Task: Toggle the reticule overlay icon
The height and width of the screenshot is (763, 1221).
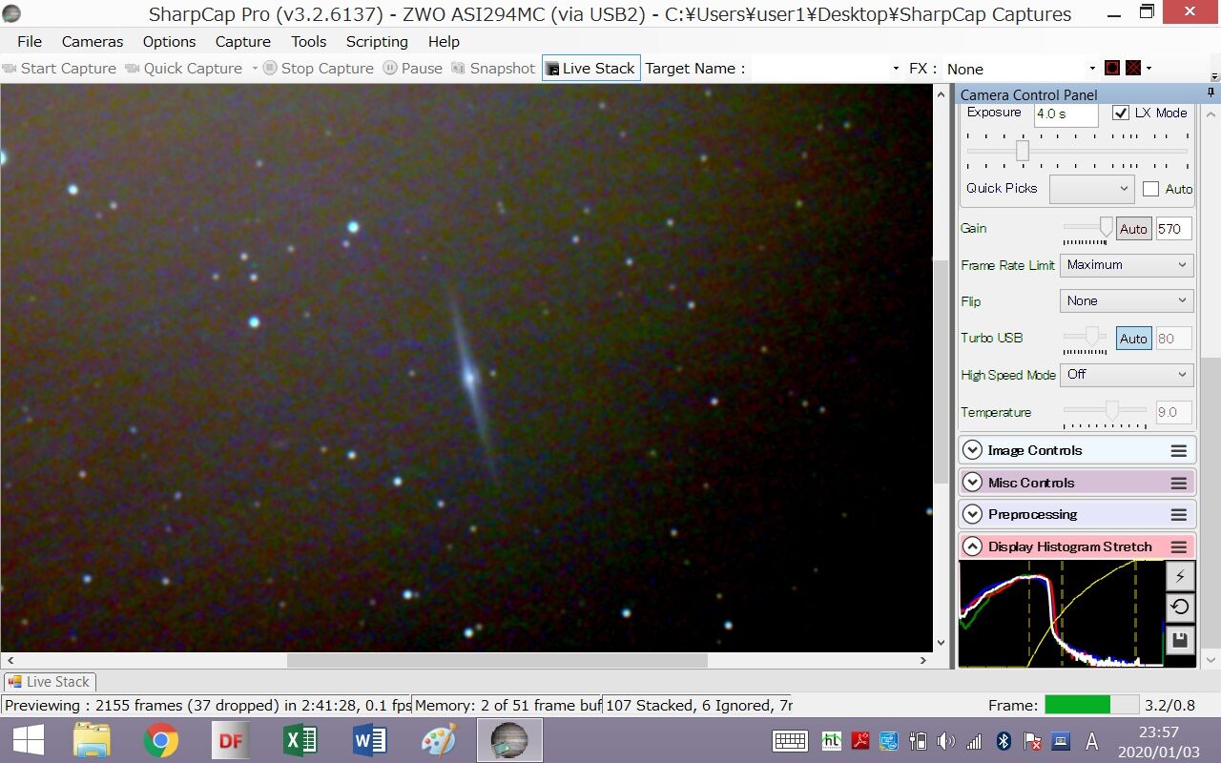Action: coord(1133,68)
